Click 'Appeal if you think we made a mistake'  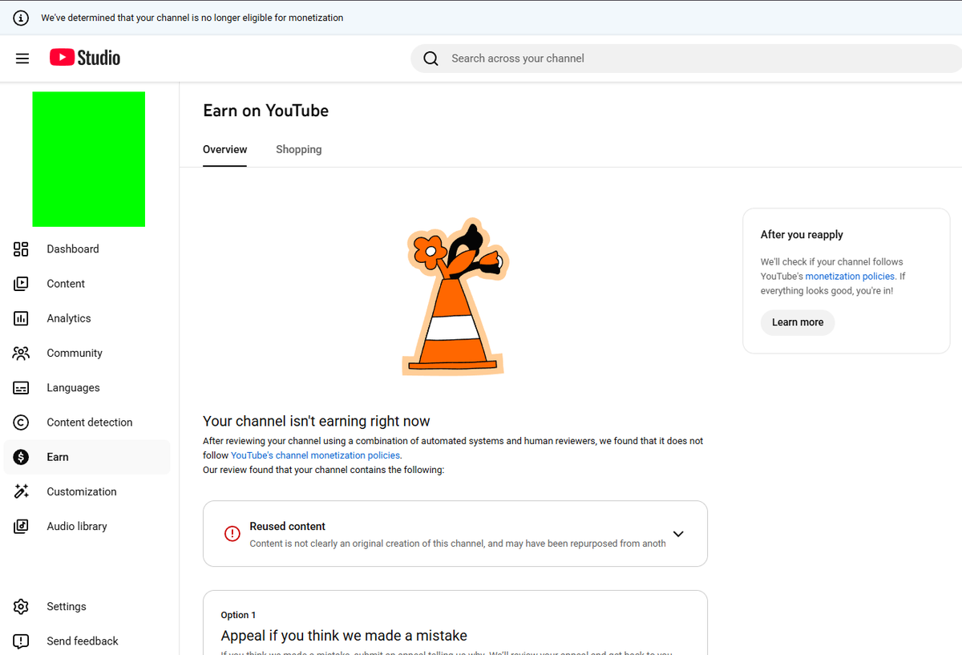point(344,636)
